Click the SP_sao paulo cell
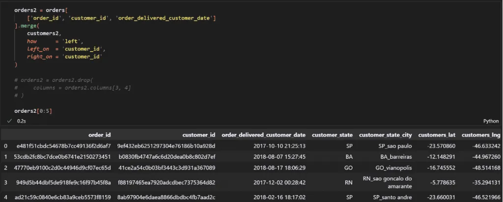Image resolution: width=503 pixels, height=202 pixels. click(395, 146)
